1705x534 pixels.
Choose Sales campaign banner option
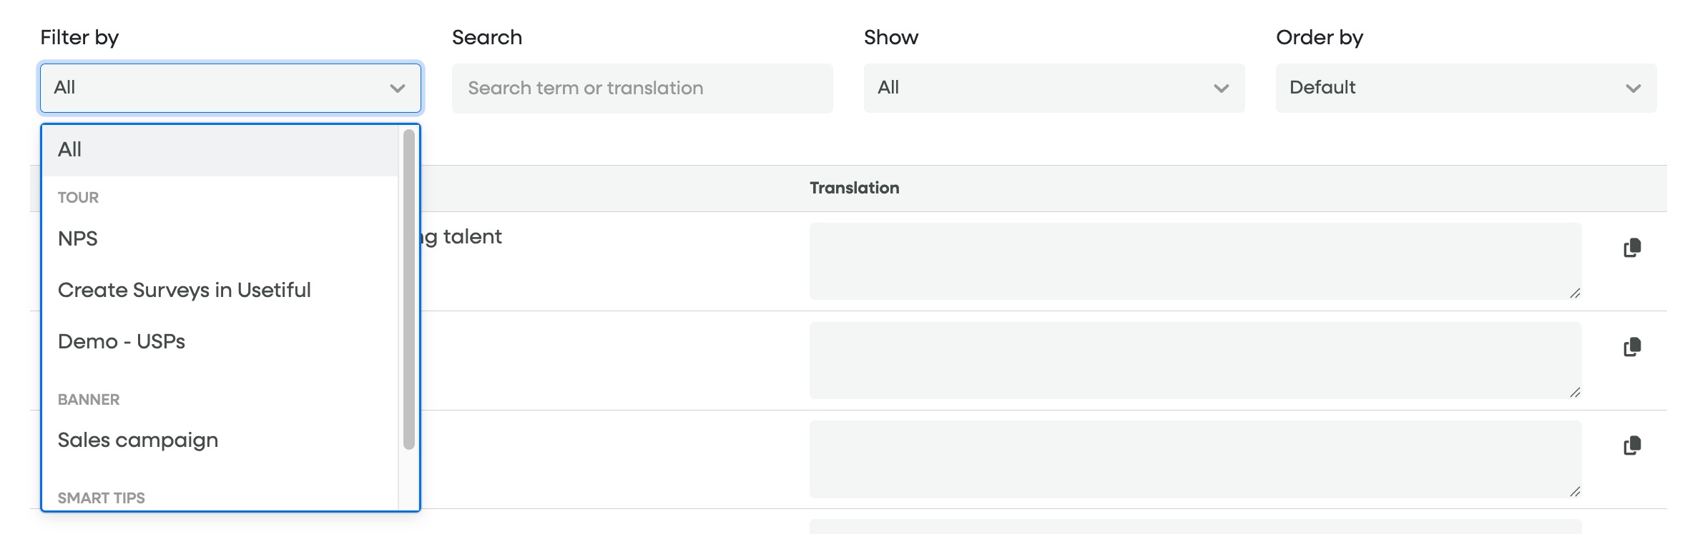[x=138, y=440]
